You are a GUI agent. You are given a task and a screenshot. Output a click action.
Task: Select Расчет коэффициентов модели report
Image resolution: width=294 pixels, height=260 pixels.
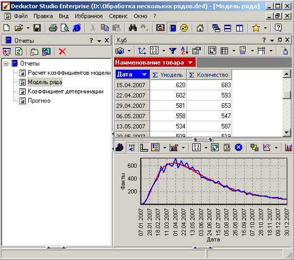pos(69,73)
